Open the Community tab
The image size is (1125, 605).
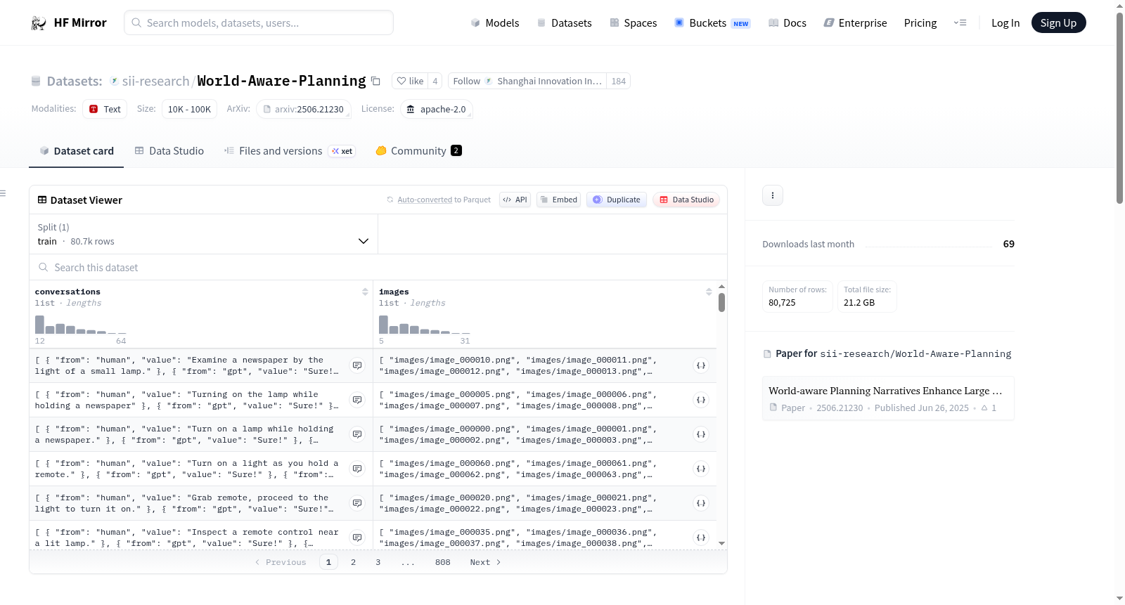418,151
